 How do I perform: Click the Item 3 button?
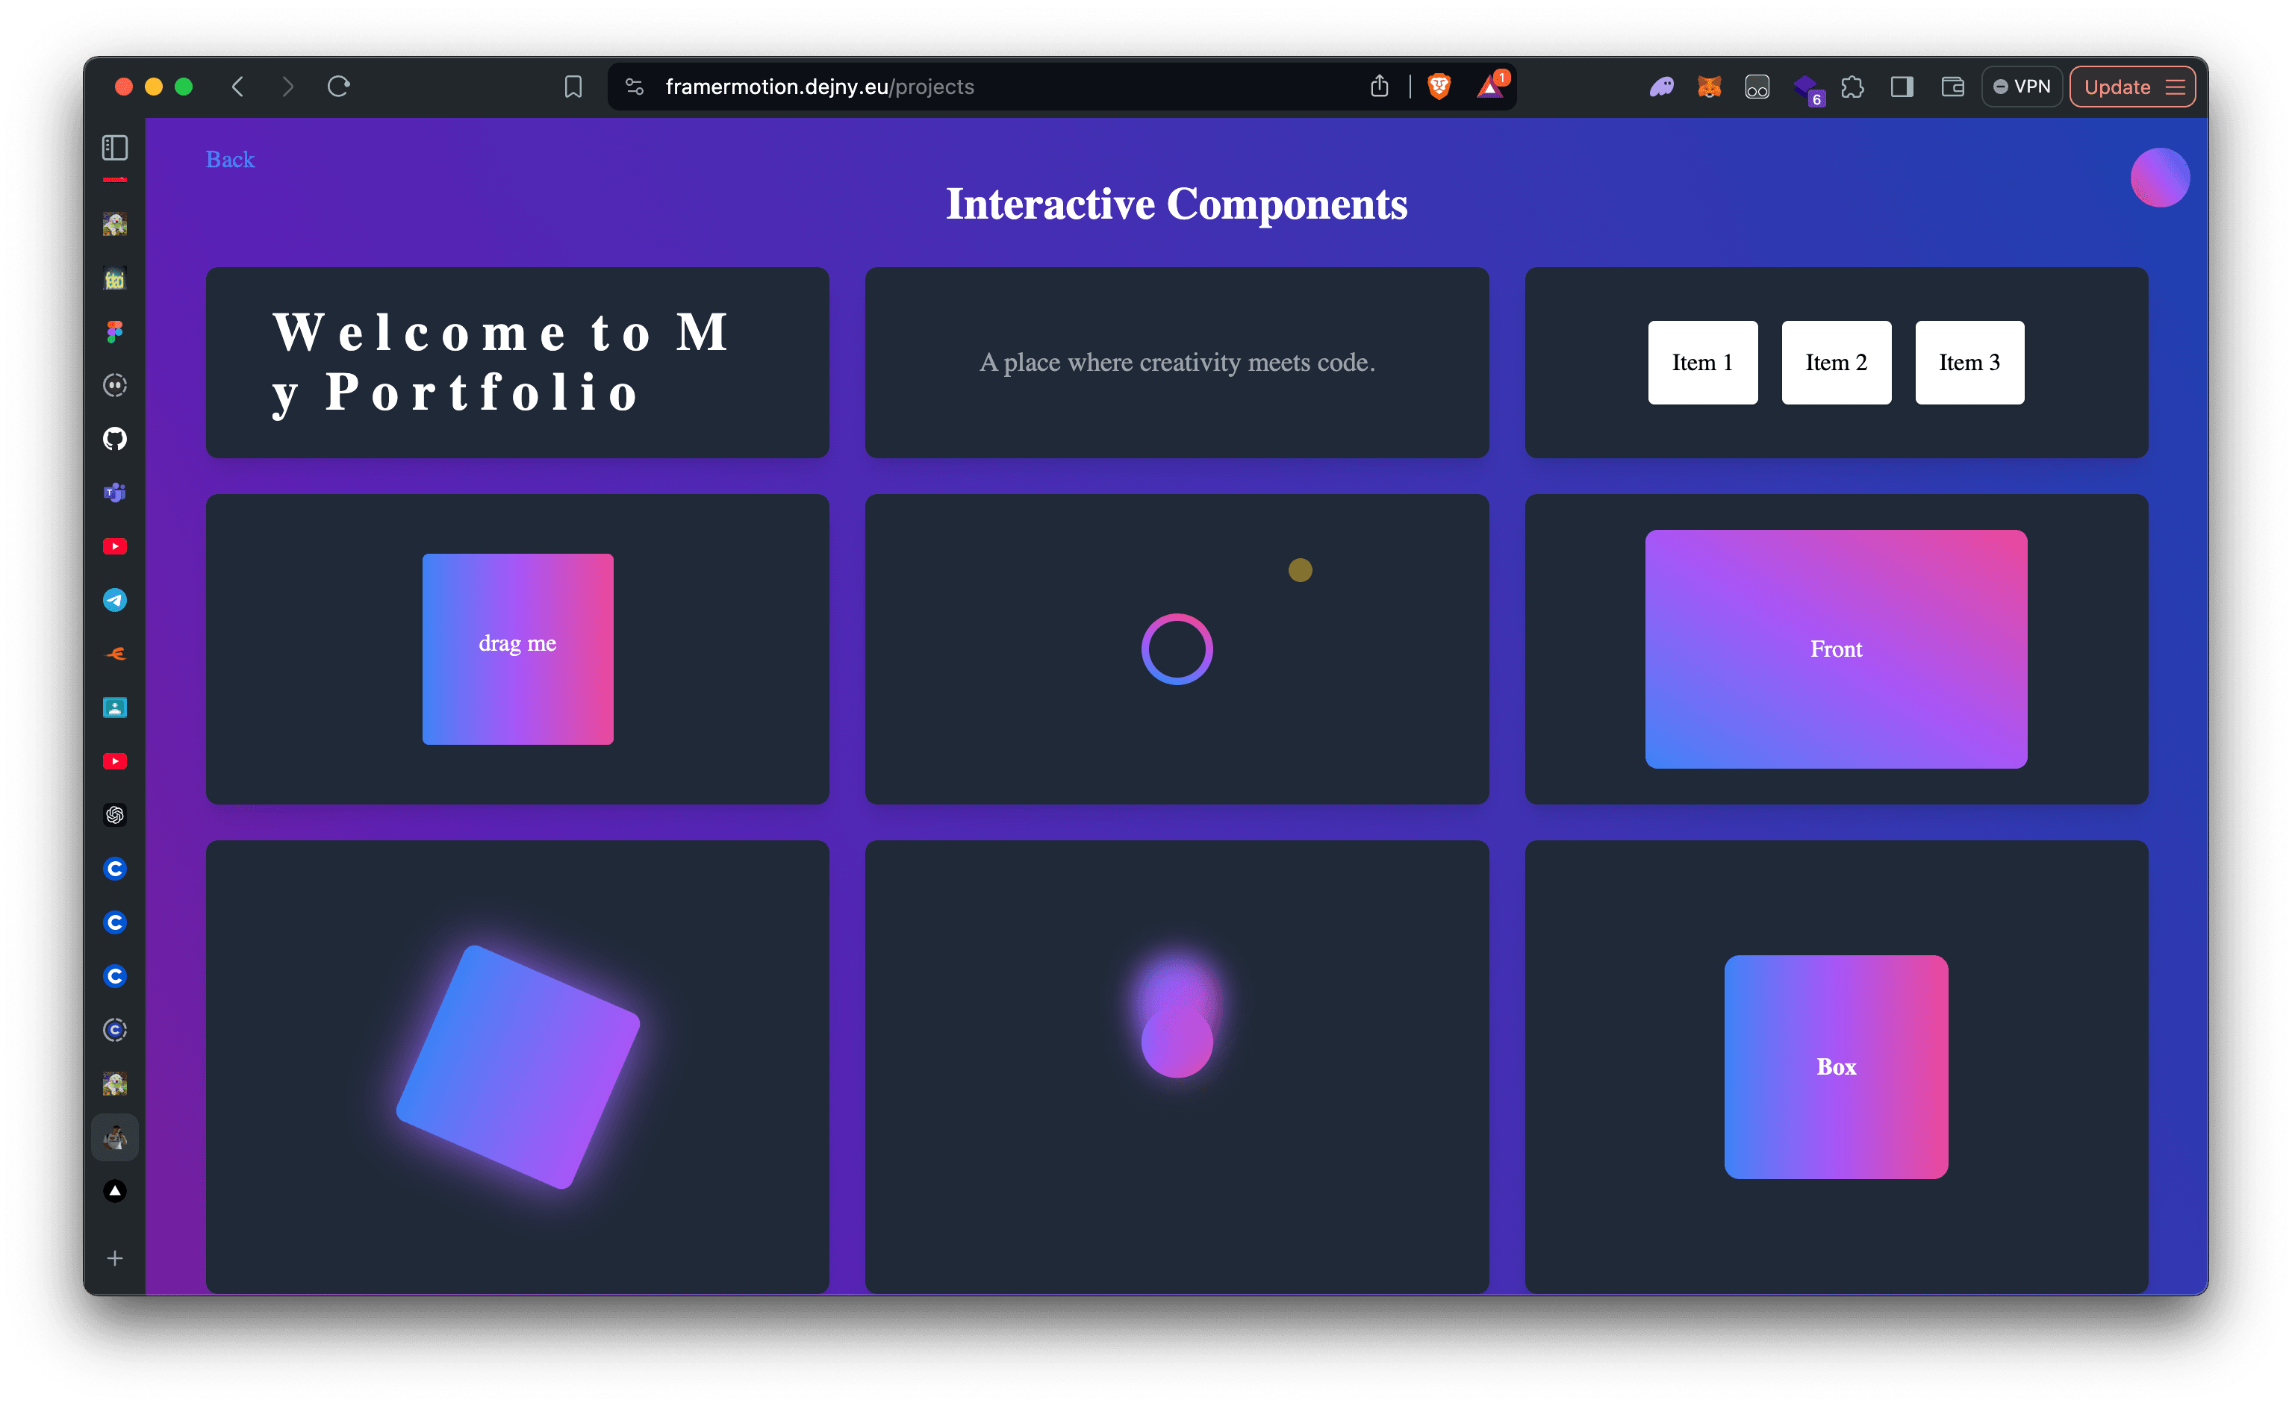tap(1969, 363)
